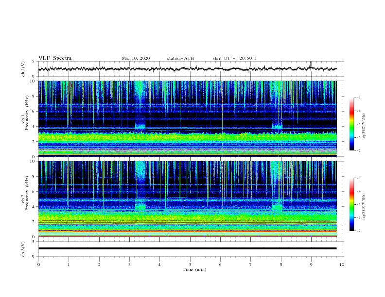Click the ch.1 waveform trace at the top

(187, 69)
